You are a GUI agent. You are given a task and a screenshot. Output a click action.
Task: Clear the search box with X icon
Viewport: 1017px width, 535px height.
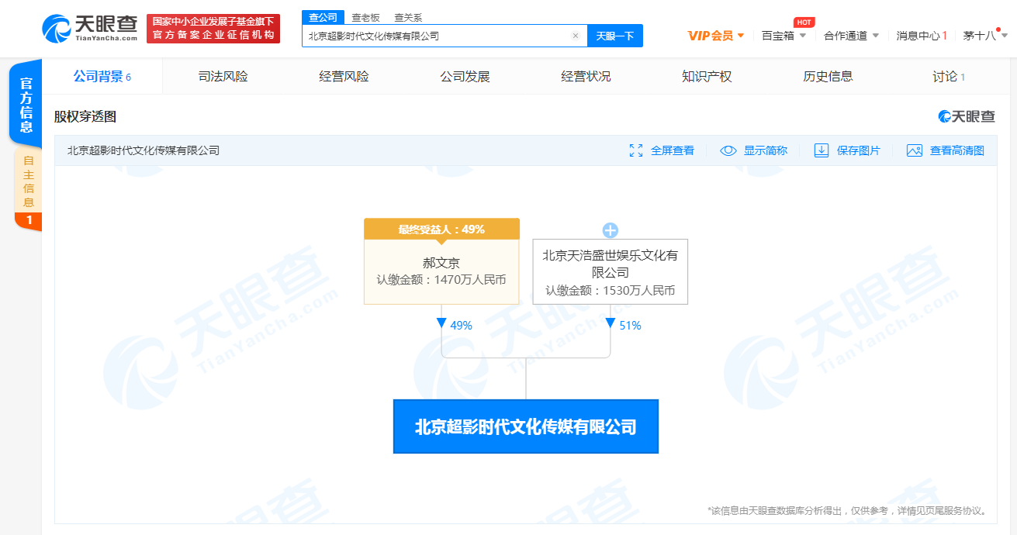point(576,36)
